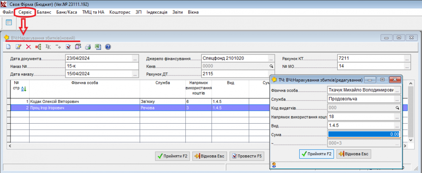The width and height of the screenshot is (422, 173).
Task: Click the print icon in toolbar
Action: (x=88, y=47)
